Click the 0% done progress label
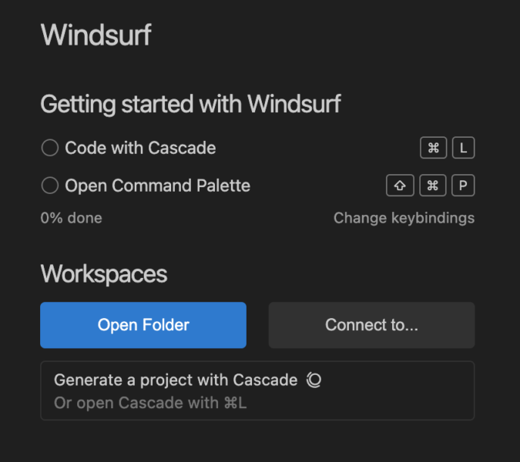Screen dimensions: 520x462 coord(72,218)
